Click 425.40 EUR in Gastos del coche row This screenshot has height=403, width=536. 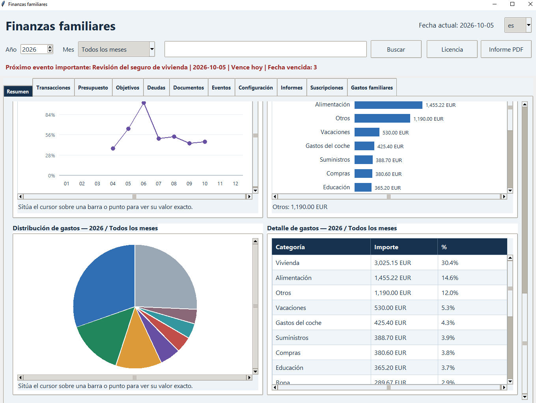coord(390,323)
